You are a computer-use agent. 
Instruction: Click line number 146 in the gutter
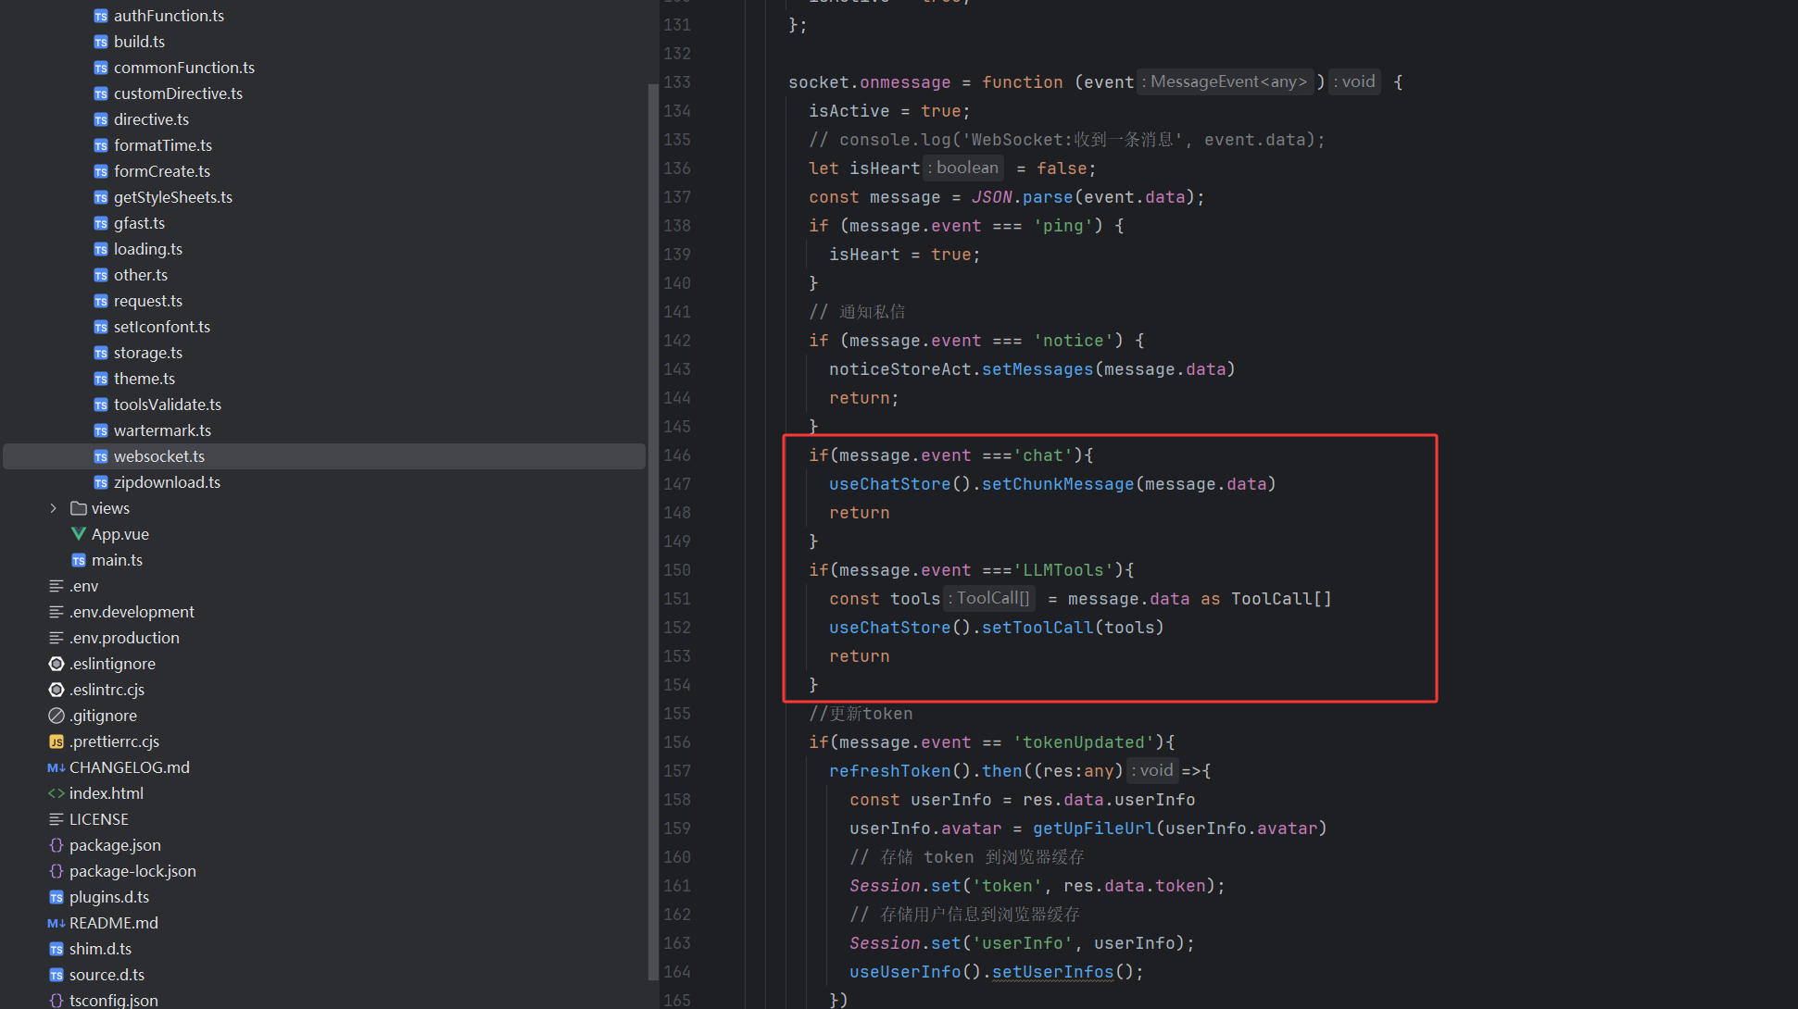coord(677,455)
